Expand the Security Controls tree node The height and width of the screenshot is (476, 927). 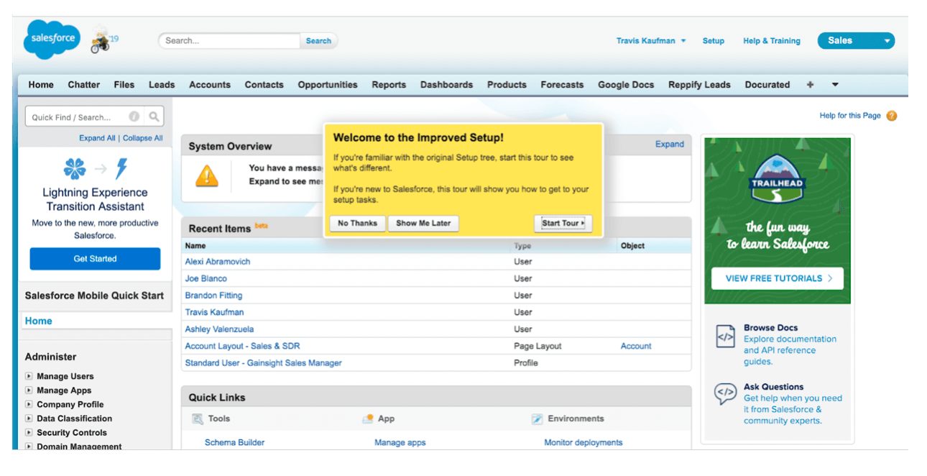click(29, 433)
